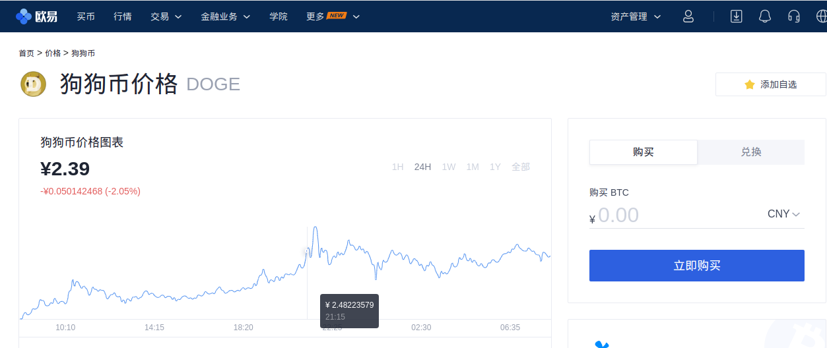Click the ¥2.39 current price
Screen dimensions: 827x348
(x=65, y=169)
